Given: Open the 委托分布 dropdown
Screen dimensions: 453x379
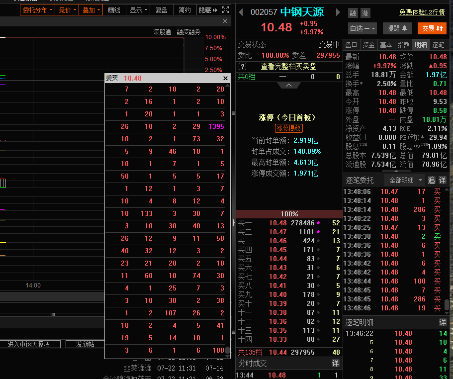Looking at the screenshot, I should (x=38, y=10).
